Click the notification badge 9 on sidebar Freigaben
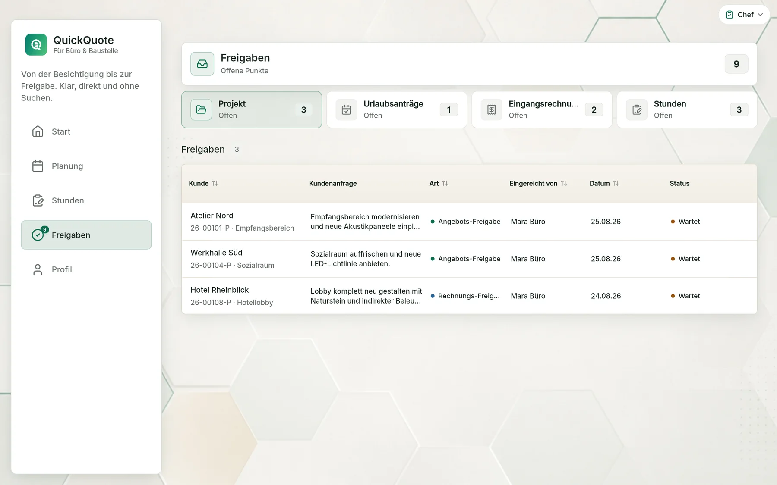Viewport: 777px width, 485px height. point(44,229)
